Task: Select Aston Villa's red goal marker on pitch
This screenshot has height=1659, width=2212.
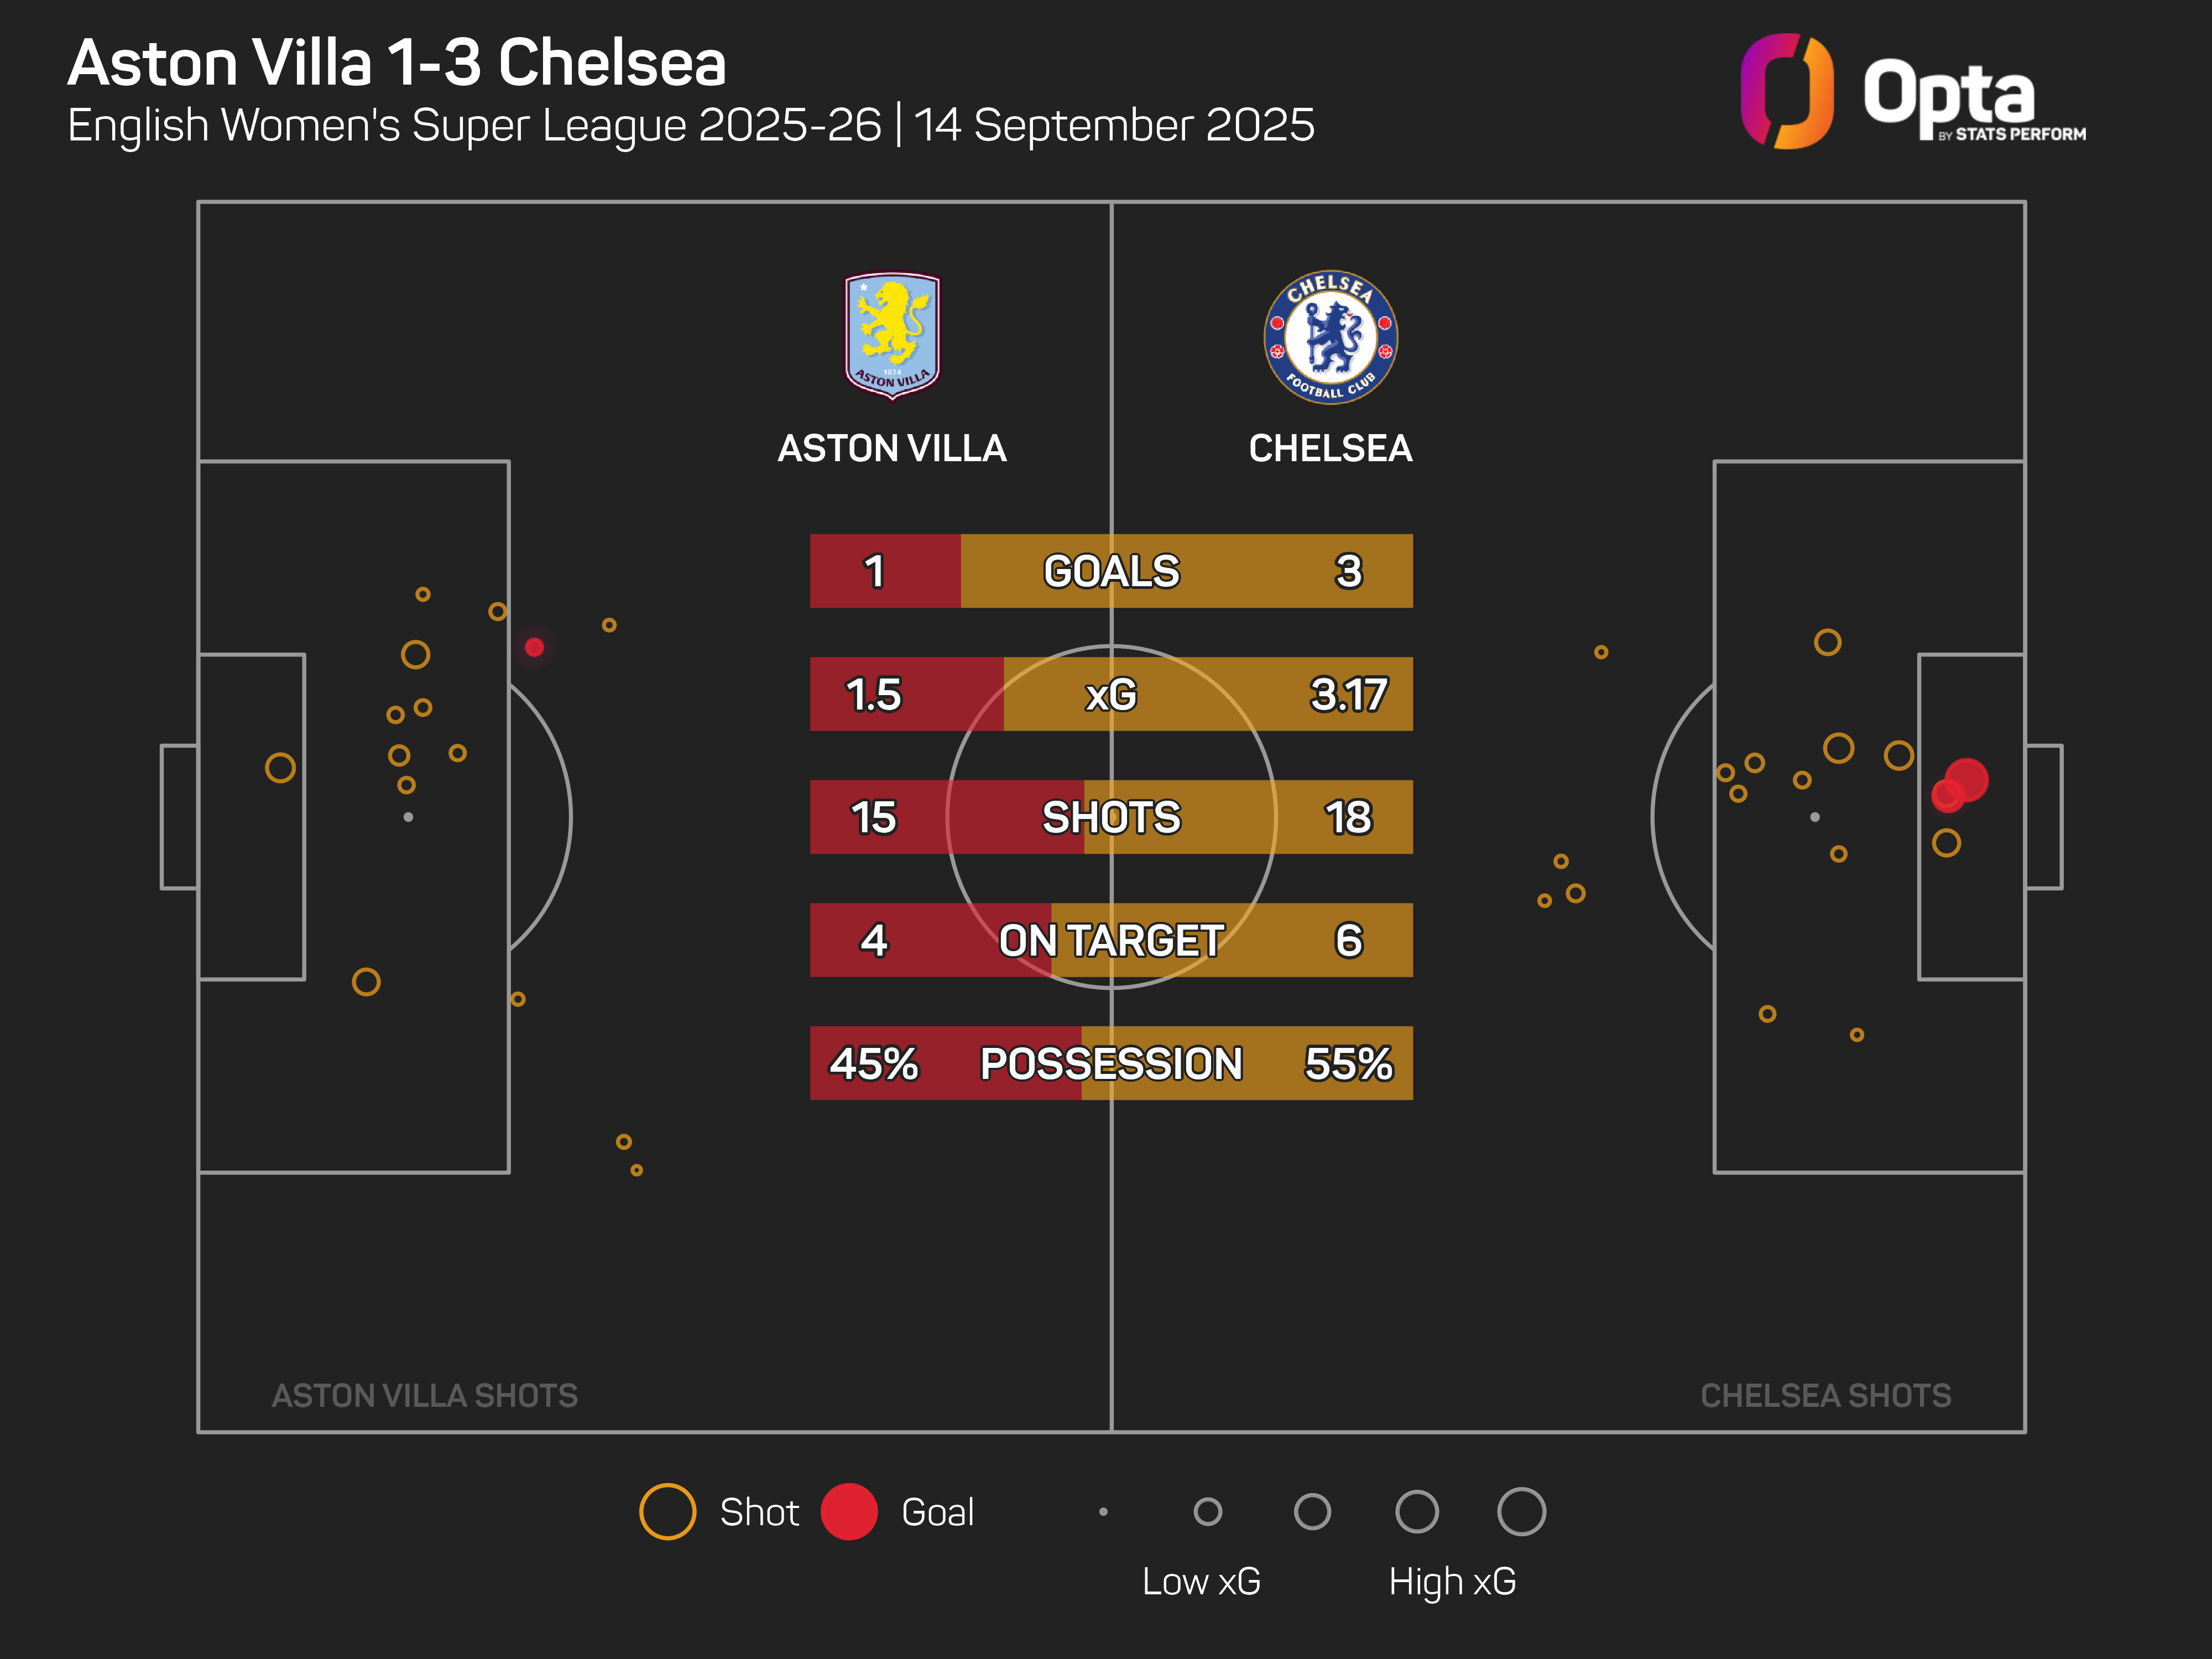Action: pyautogui.click(x=534, y=647)
